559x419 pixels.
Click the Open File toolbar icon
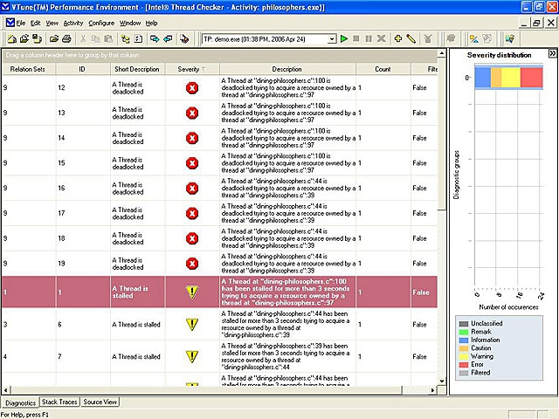54,38
